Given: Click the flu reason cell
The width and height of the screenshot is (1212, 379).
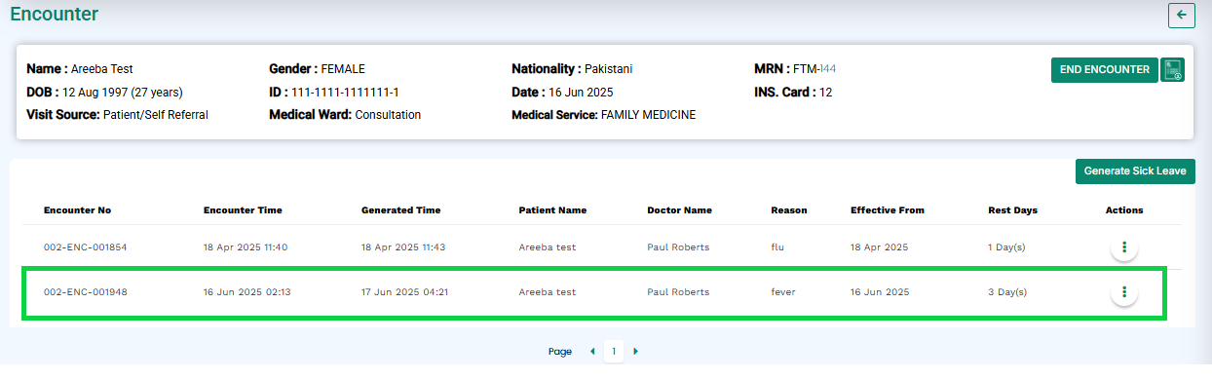Looking at the screenshot, I should (777, 247).
